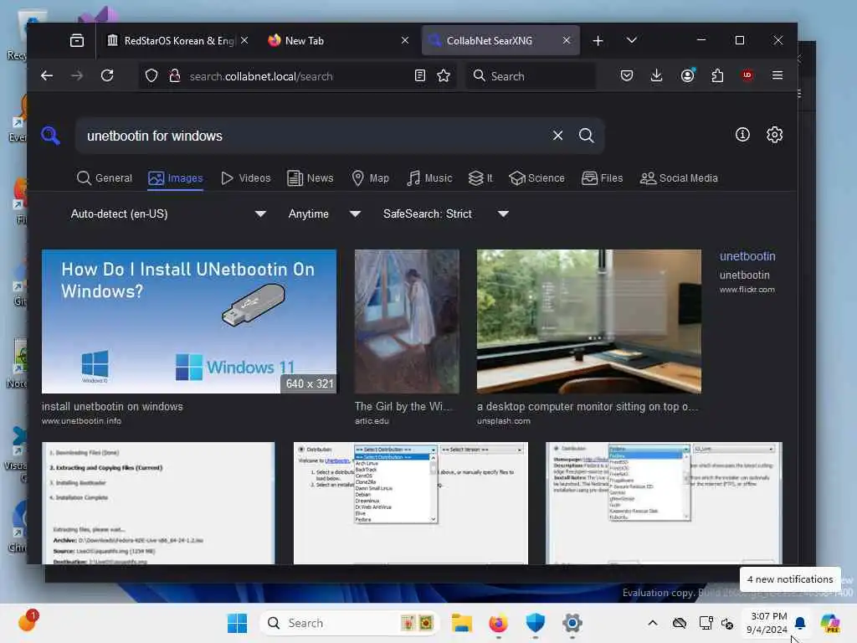
Task: Open Fedora distribution dropdown screenshot thumbnail
Action: pos(664,503)
